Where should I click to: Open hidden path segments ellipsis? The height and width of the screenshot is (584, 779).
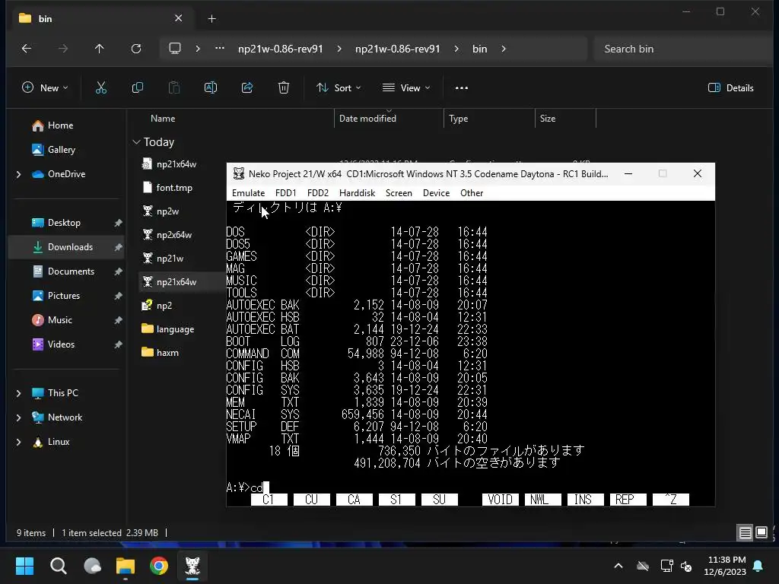(x=220, y=49)
